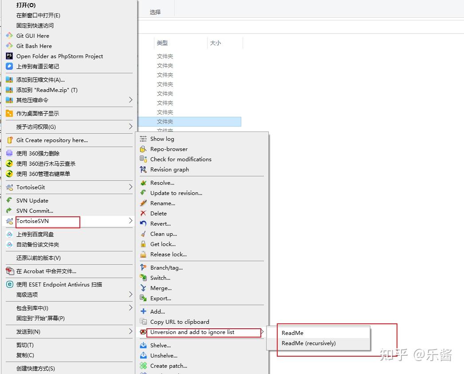Click the Repo-browser icon
Viewport: 464px width, 374px height.
(143, 149)
